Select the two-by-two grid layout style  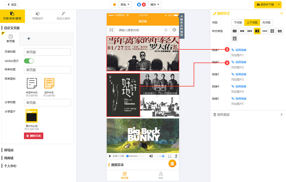point(272,31)
